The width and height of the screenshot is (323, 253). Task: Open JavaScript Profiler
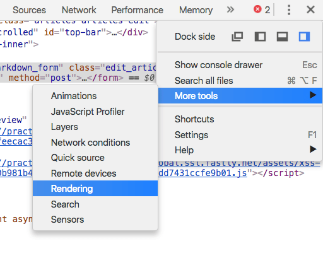point(95,112)
